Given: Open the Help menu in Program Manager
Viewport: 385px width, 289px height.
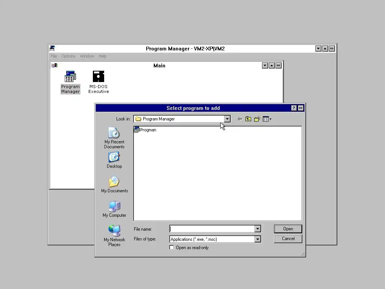Looking at the screenshot, I should click(102, 56).
